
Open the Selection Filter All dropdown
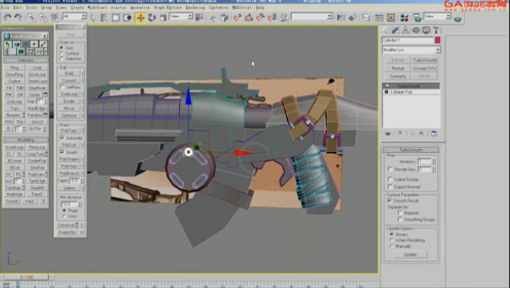click(x=74, y=16)
